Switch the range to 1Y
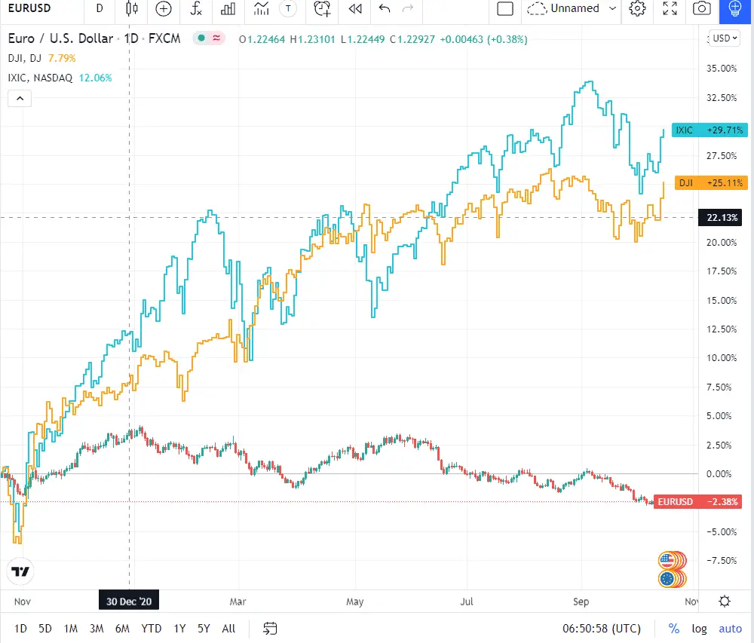754x643 pixels. [x=180, y=628]
